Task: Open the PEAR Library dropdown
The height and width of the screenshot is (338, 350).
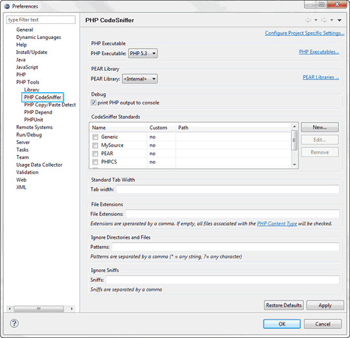Action: point(140,79)
